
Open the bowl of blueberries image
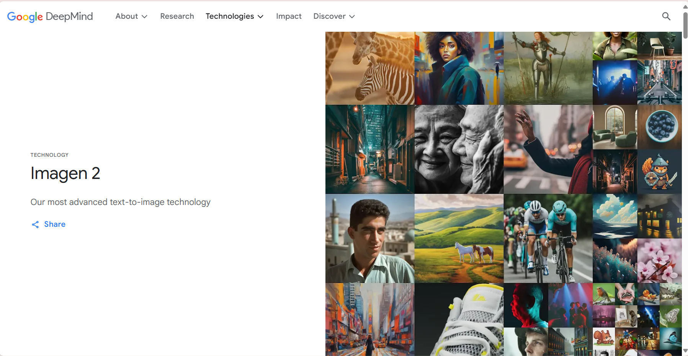pyautogui.click(x=660, y=127)
